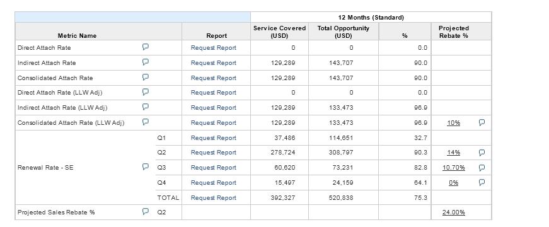Open the 24.00% projected sales rebate link

(x=453, y=212)
